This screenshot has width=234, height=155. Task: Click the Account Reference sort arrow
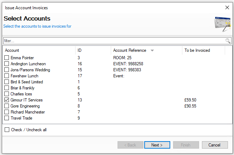[152, 51]
